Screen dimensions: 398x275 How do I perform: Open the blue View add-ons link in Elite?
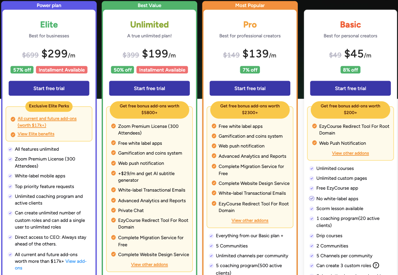pos(50,264)
